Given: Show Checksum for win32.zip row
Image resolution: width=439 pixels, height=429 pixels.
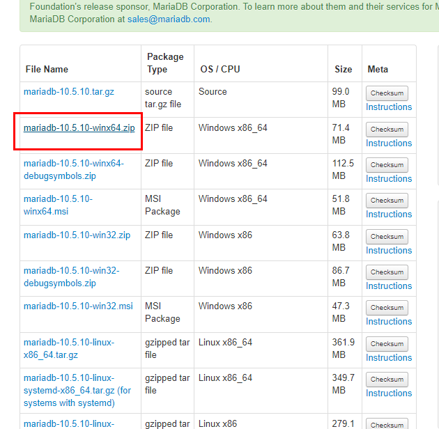Looking at the screenshot, I should coord(387,237).
